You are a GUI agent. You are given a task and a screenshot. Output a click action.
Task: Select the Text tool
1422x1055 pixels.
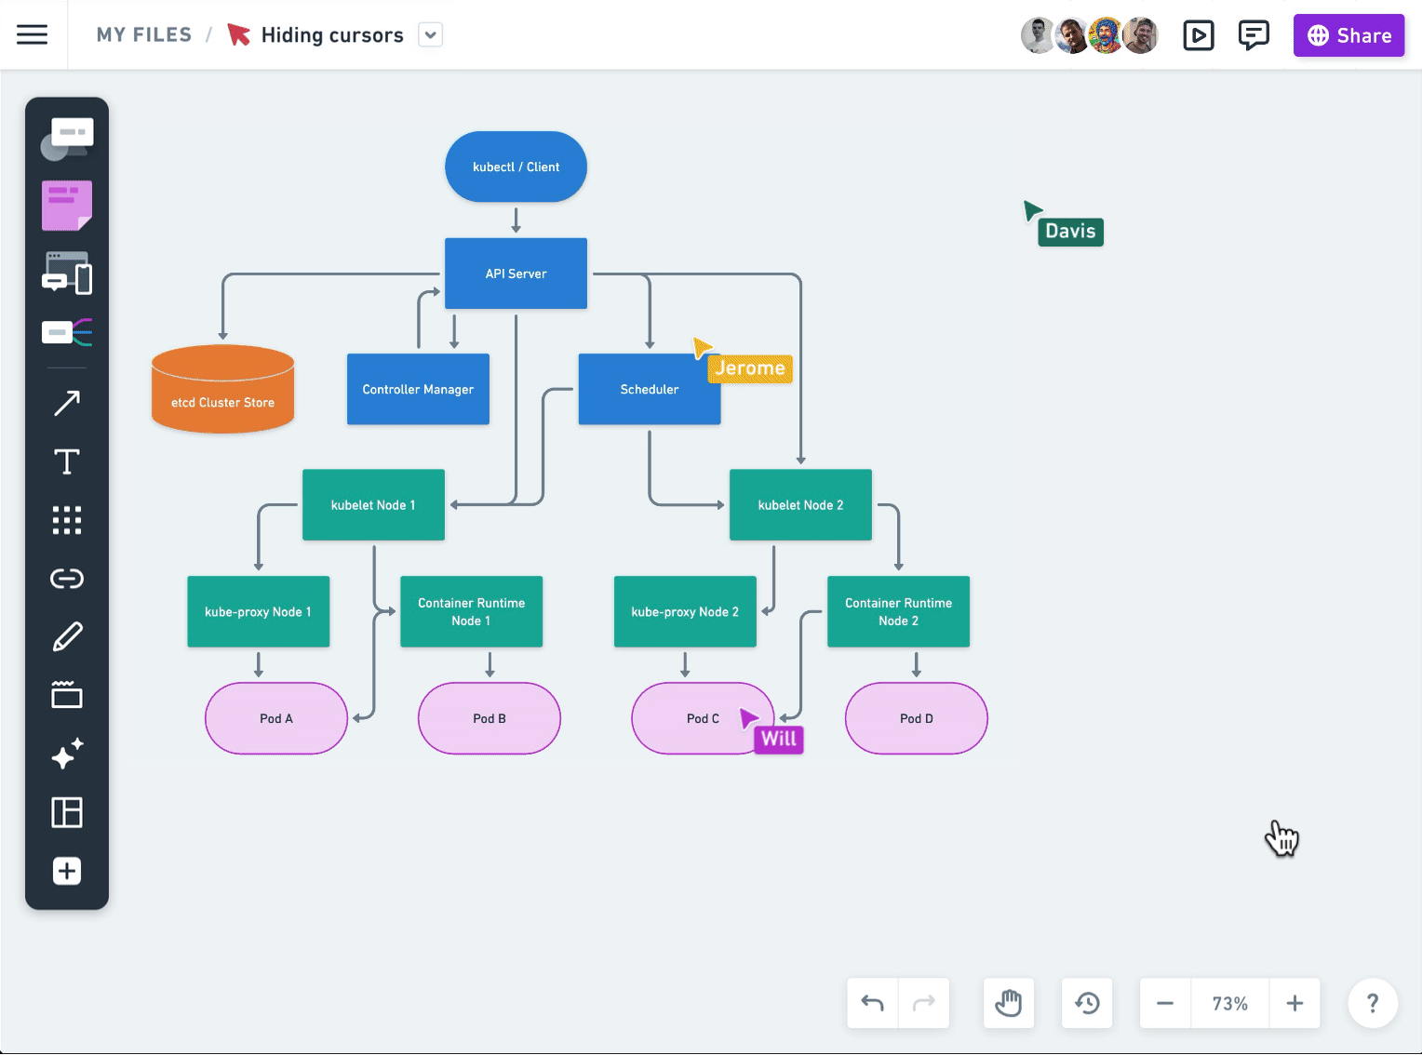coord(67,461)
